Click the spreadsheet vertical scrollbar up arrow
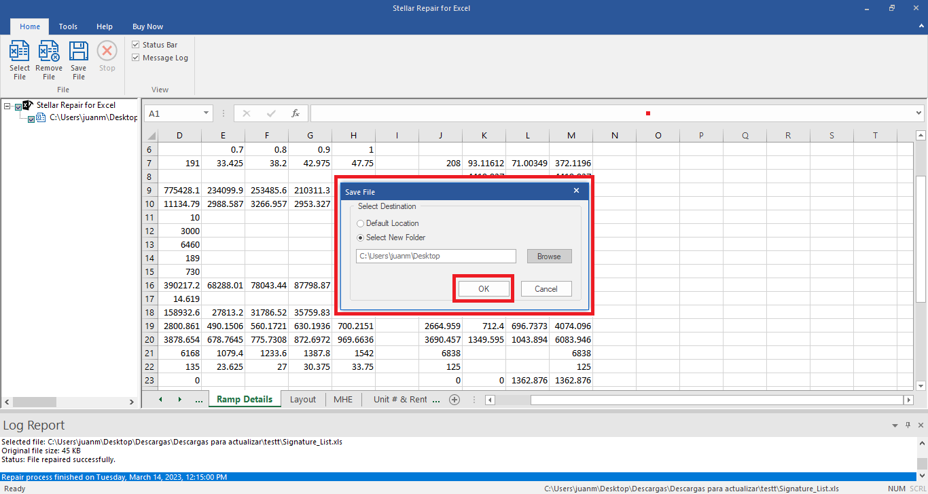 coord(921,135)
